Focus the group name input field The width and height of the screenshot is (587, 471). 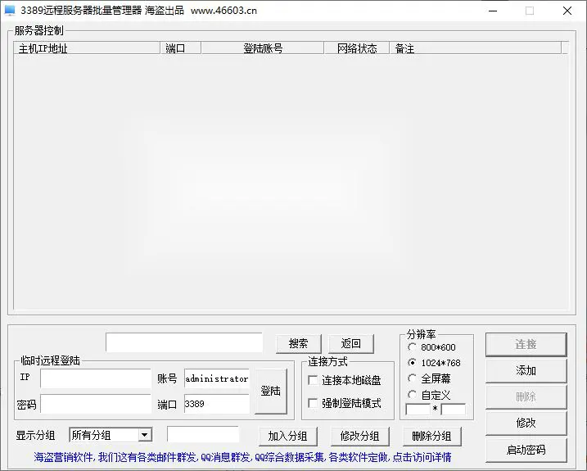(203, 435)
